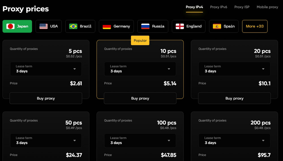Screen dimensions: 283x161
Task: Pick the England flag country option
Action: [x=188, y=26]
